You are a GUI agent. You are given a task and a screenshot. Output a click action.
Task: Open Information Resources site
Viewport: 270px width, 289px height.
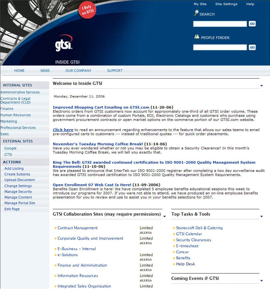78,276
